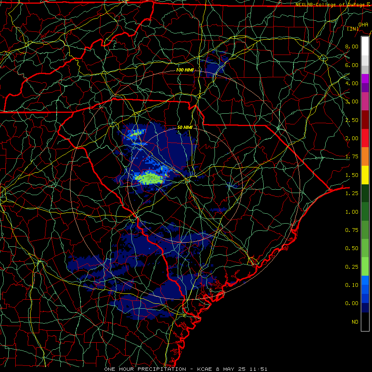This screenshot has width=372, height=372.
Task: Click the ND legend label
Action: pos(355,322)
